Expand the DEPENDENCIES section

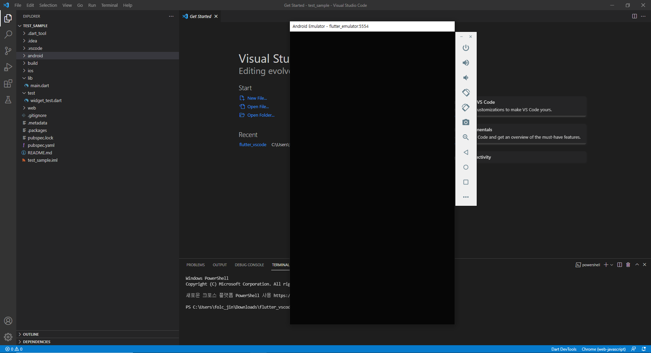(x=98, y=342)
